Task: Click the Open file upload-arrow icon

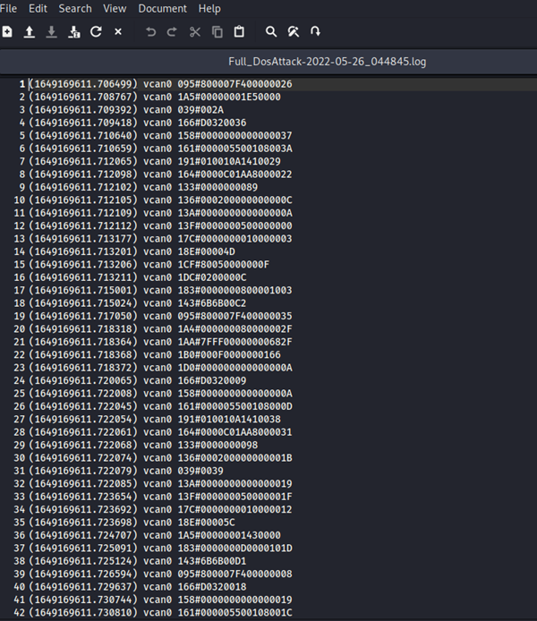Action: 30,31
